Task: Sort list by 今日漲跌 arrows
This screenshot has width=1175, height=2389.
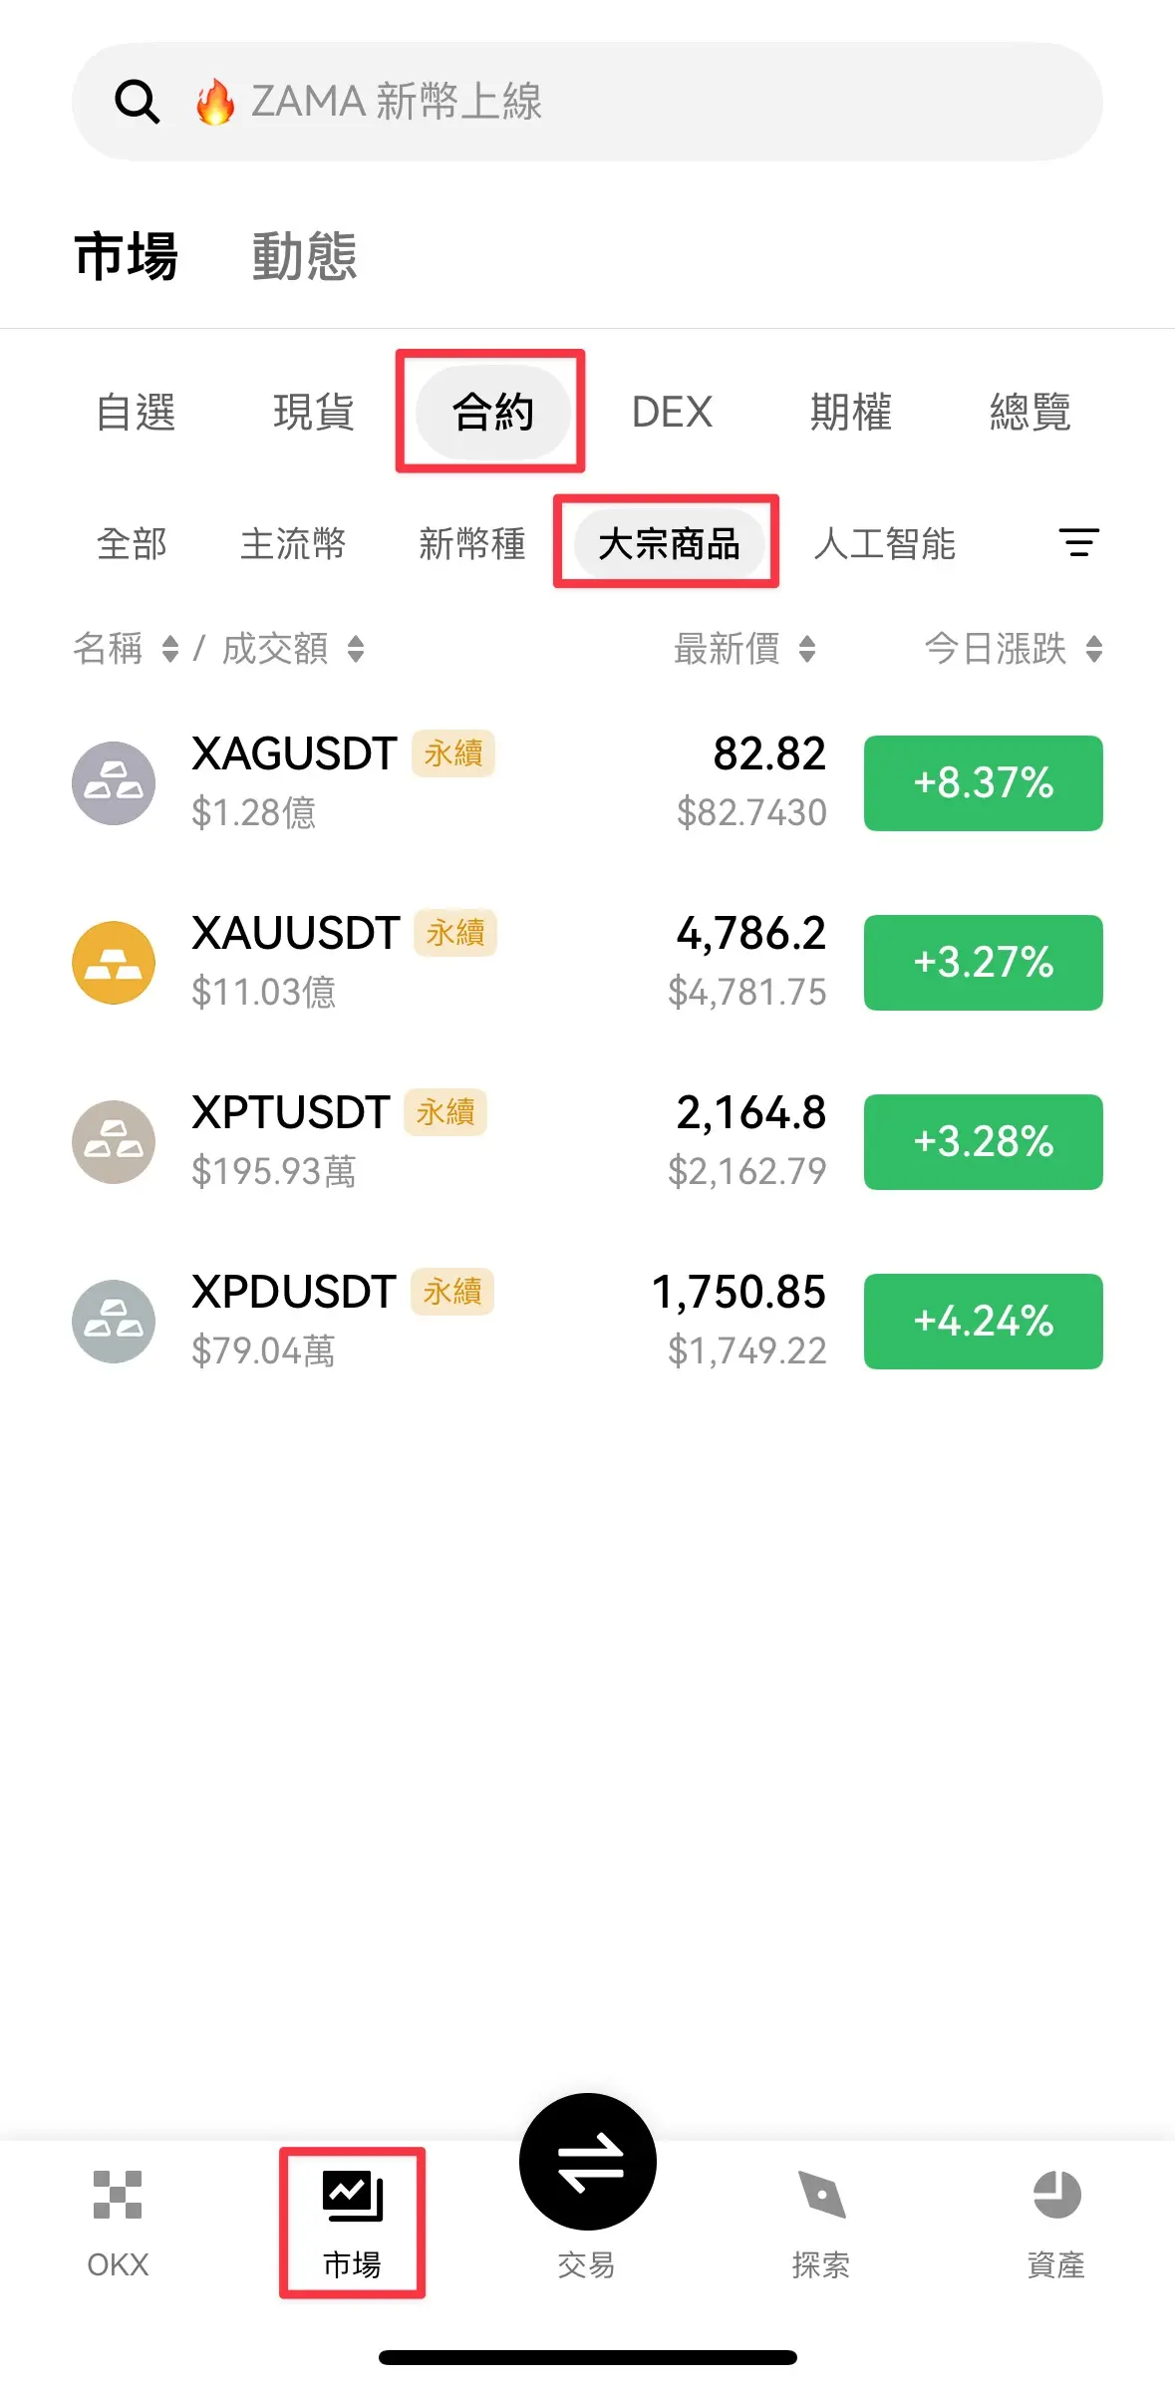Action: 1094,649
